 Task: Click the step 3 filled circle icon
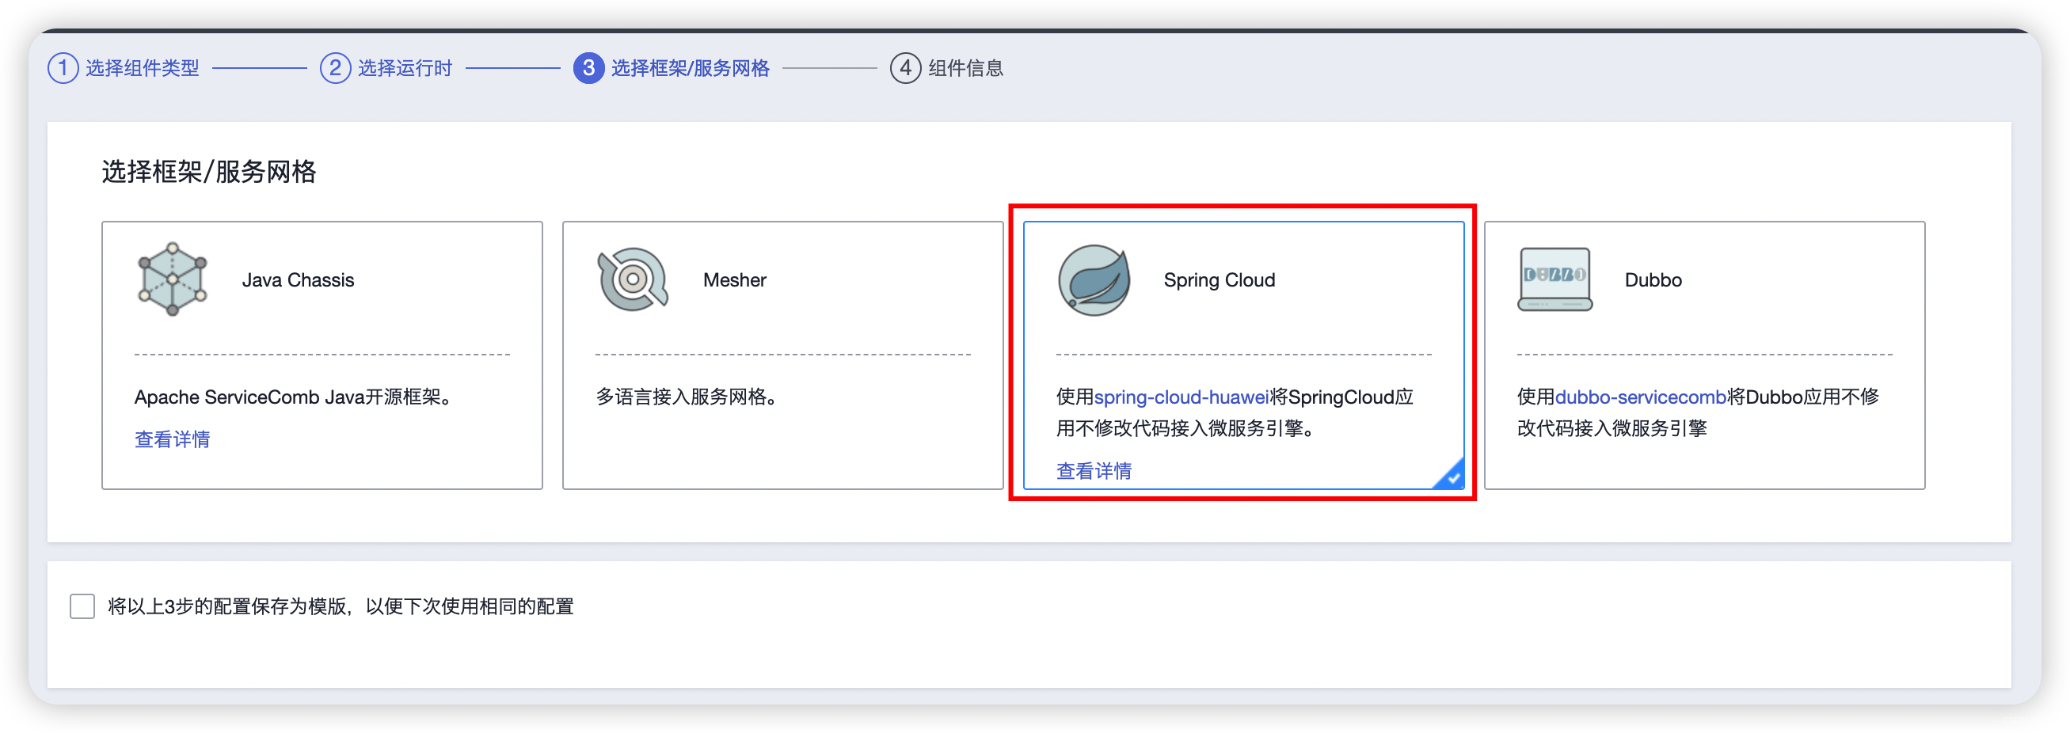(x=588, y=68)
